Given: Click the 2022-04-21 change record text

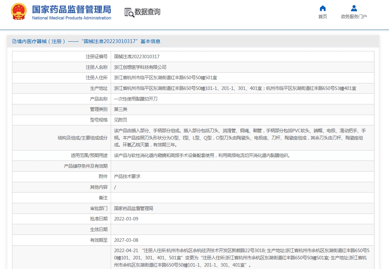Looking at the screenshot, I should pos(242,258).
